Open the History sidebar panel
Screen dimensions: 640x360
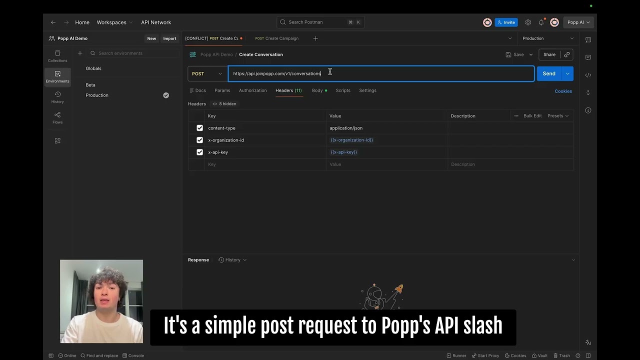(x=57, y=97)
